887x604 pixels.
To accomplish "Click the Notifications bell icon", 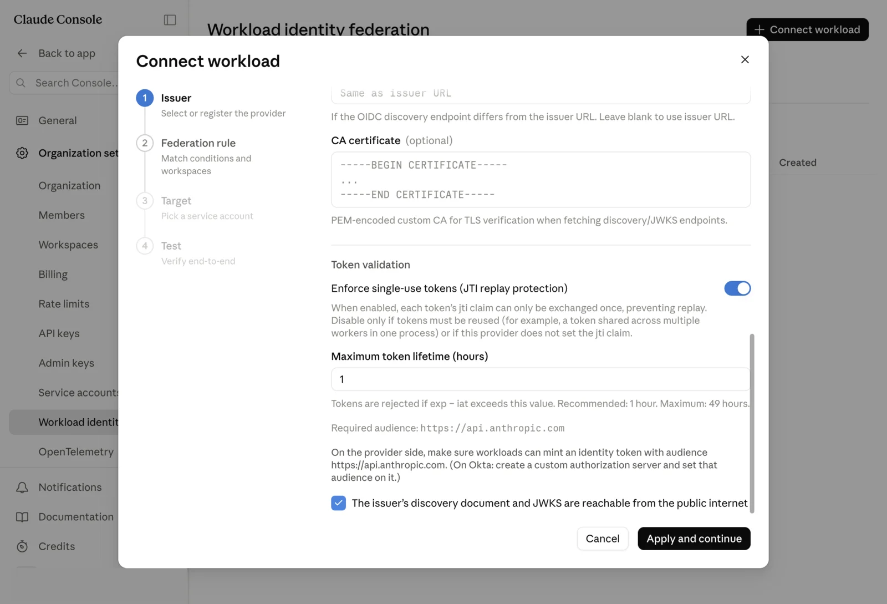I will pyautogui.click(x=22, y=487).
